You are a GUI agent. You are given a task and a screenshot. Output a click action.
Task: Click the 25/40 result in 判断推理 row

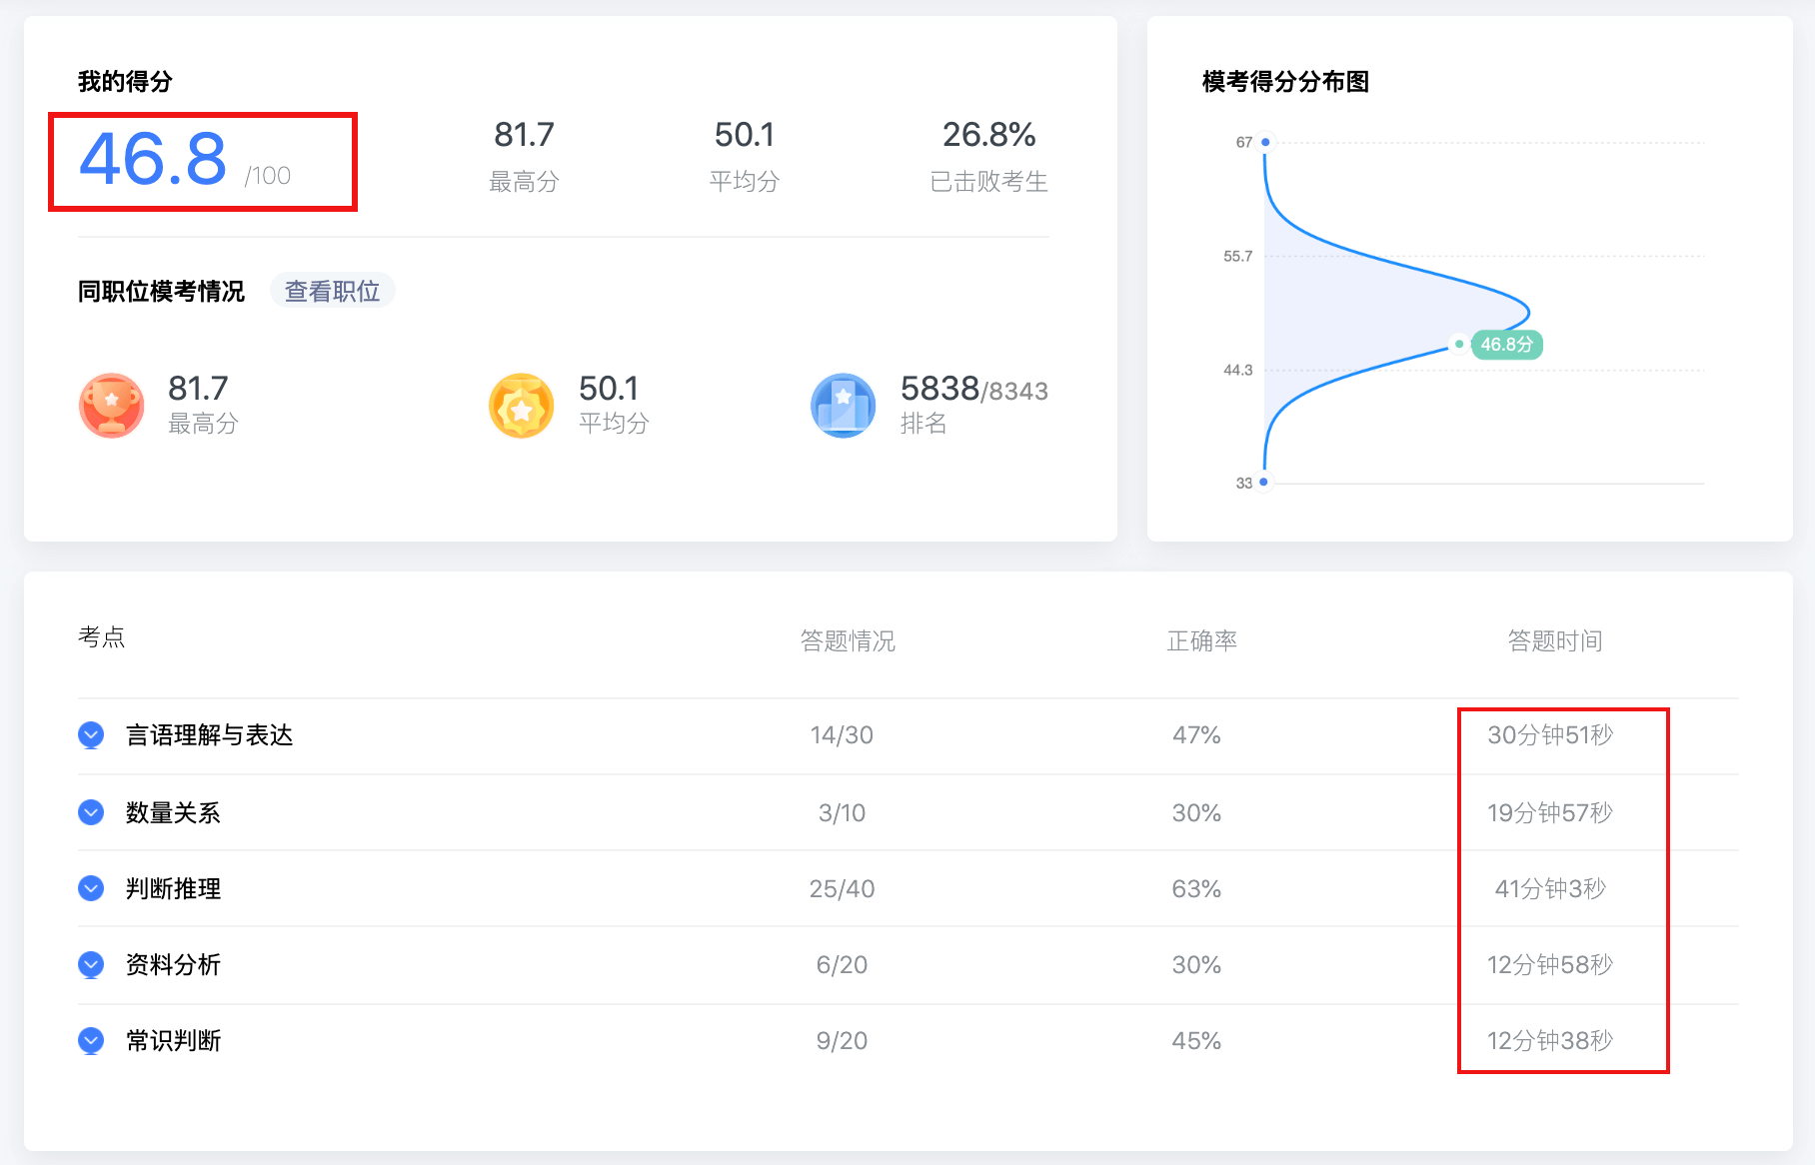coord(842,888)
